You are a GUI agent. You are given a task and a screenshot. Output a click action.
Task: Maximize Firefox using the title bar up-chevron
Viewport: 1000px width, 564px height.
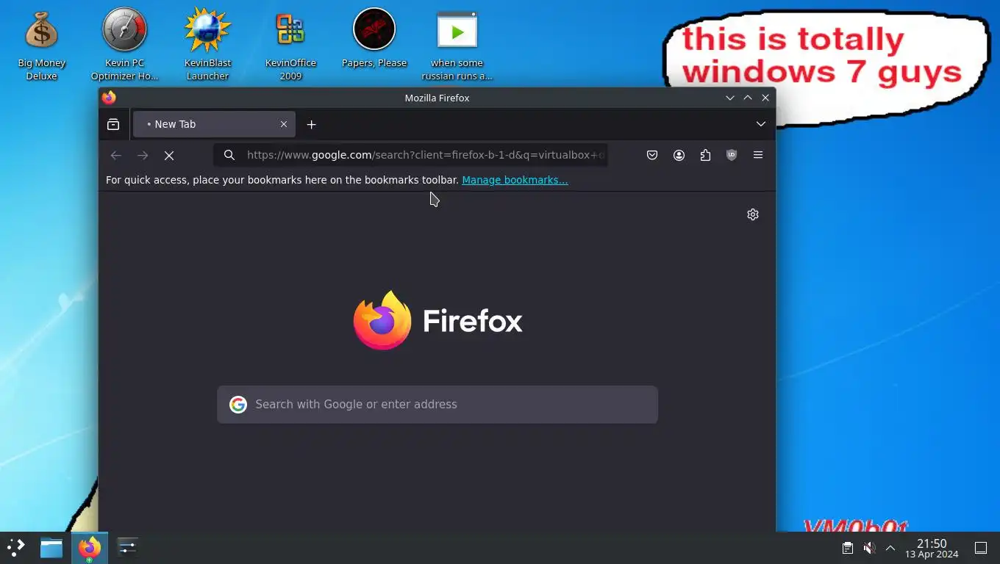(748, 98)
